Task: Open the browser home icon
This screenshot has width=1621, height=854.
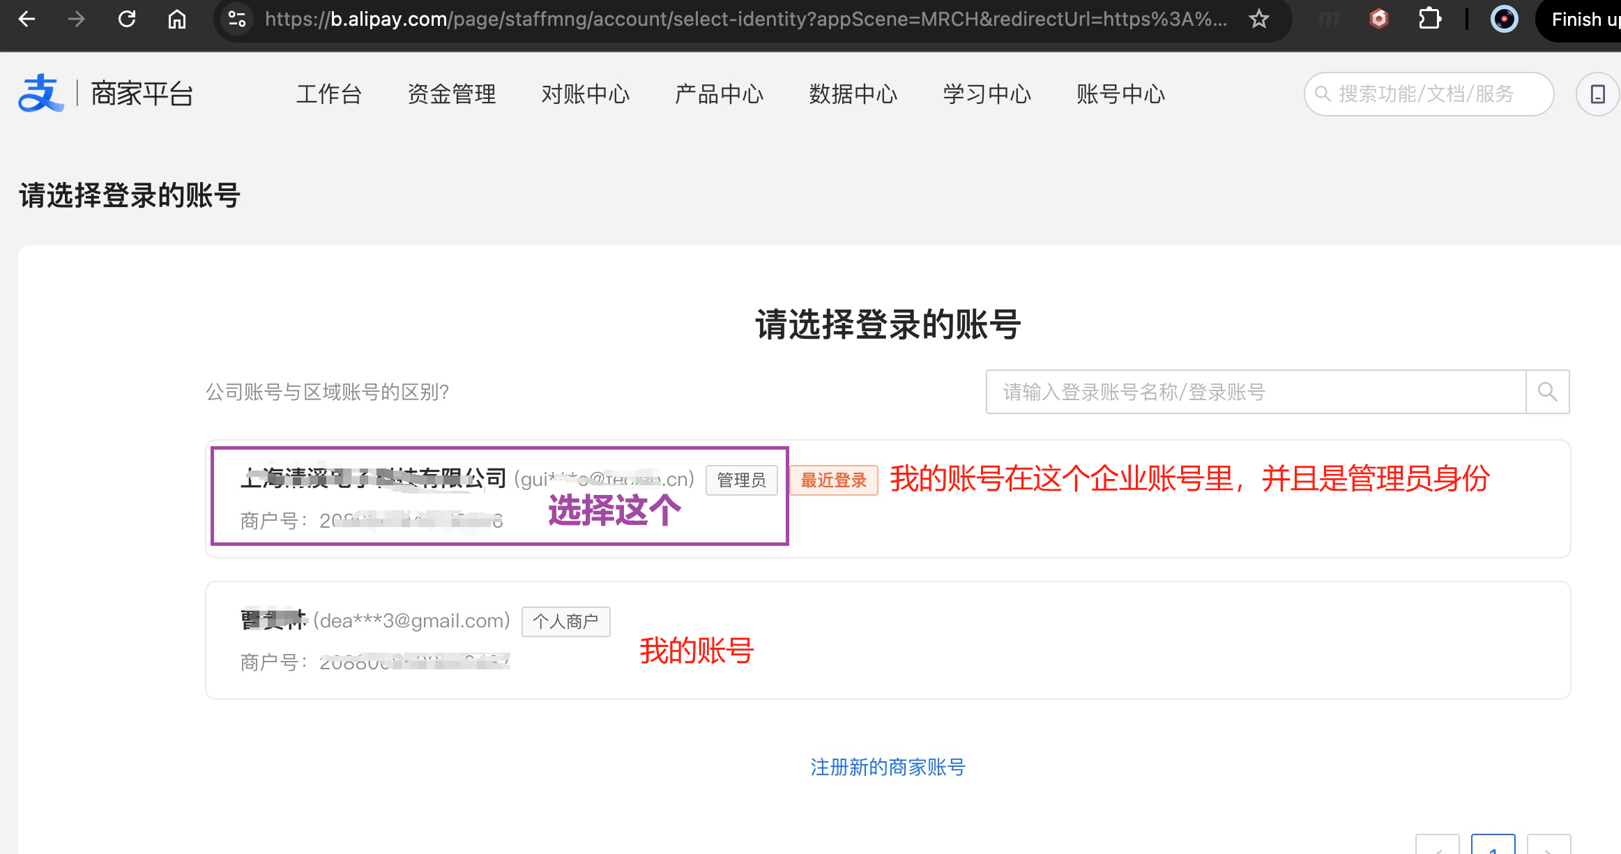Action: coord(177,19)
